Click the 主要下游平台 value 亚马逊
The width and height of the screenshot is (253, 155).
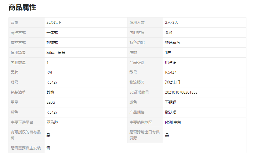coord(52,122)
